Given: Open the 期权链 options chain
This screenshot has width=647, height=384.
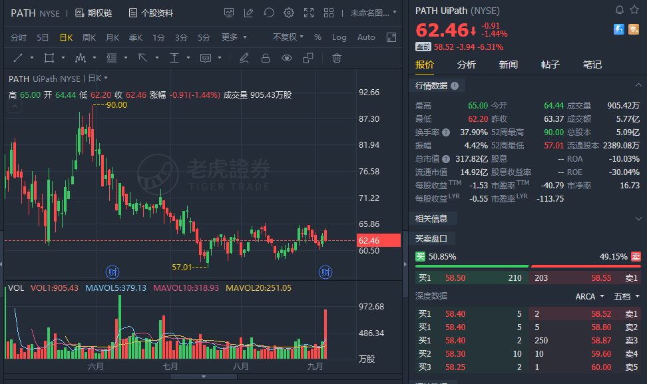Looking at the screenshot, I should pyautogui.click(x=94, y=13).
